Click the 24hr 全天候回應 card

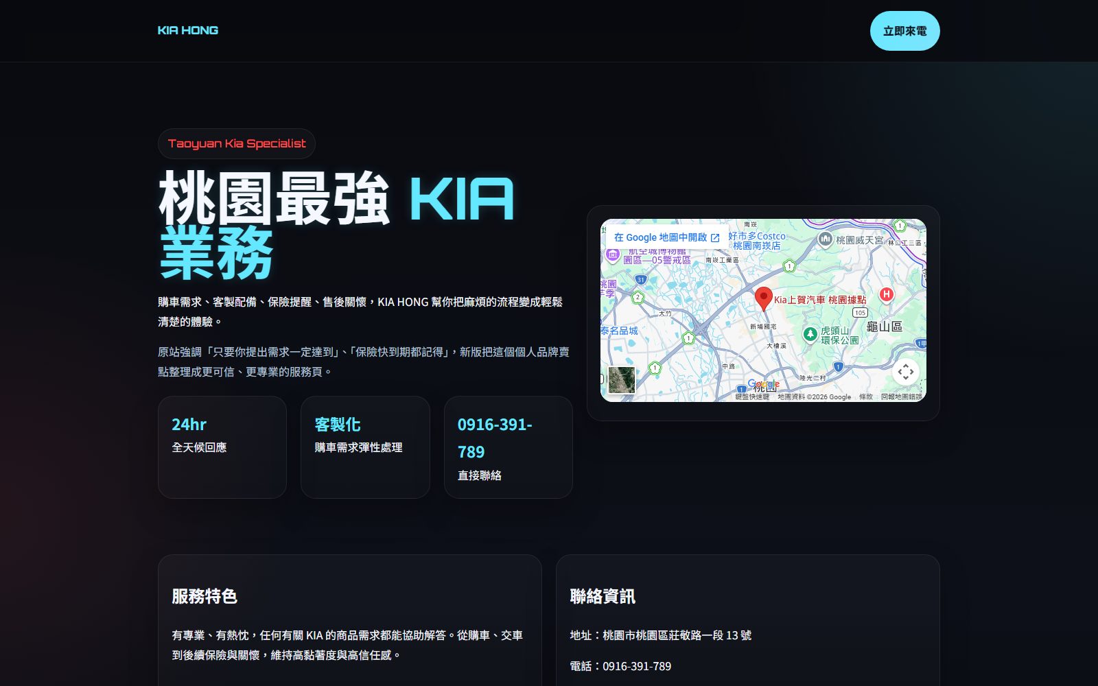(x=222, y=447)
